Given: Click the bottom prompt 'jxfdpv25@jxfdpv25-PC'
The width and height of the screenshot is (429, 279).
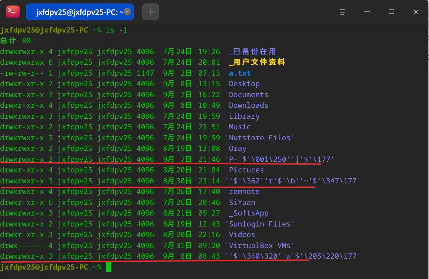Looking at the screenshot, I should click(x=44, y=267).
